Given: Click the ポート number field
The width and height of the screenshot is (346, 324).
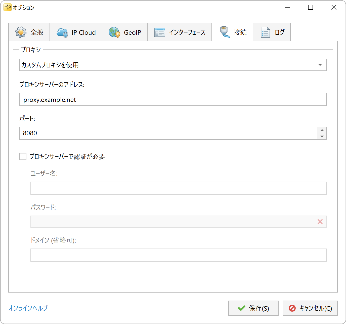Looking at the screenshot, I should [169, 133].
